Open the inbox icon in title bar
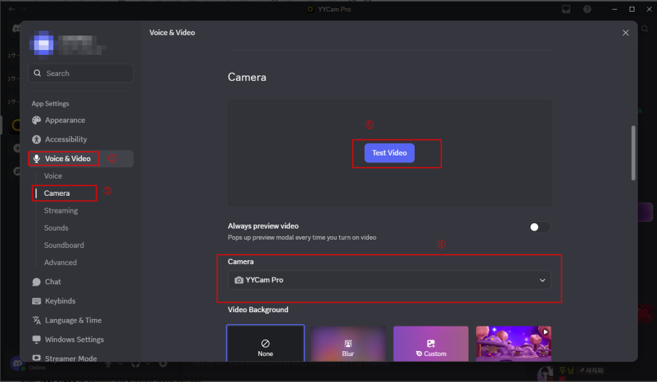Screen dimensions: 657x382 [x=566, y=10]
